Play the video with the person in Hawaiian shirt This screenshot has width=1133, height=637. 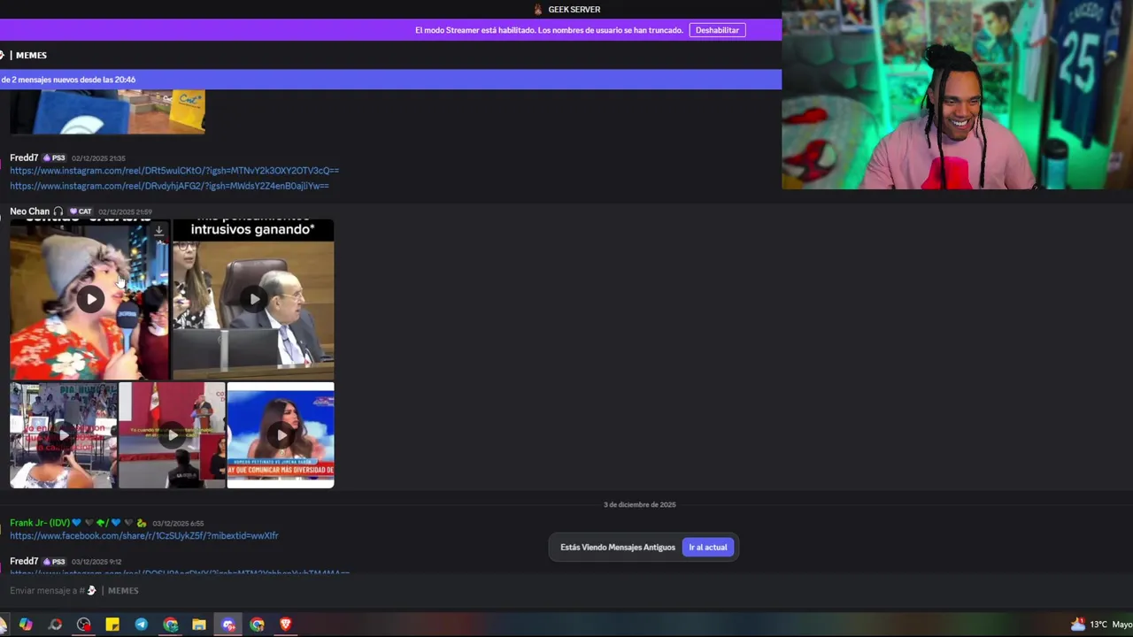(x=91, y=299)
